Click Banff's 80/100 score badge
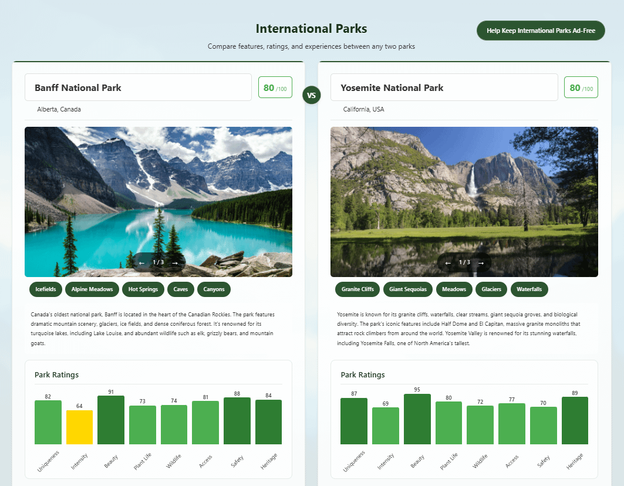Screen dimensions: 624x486 (x=275, y=87)
